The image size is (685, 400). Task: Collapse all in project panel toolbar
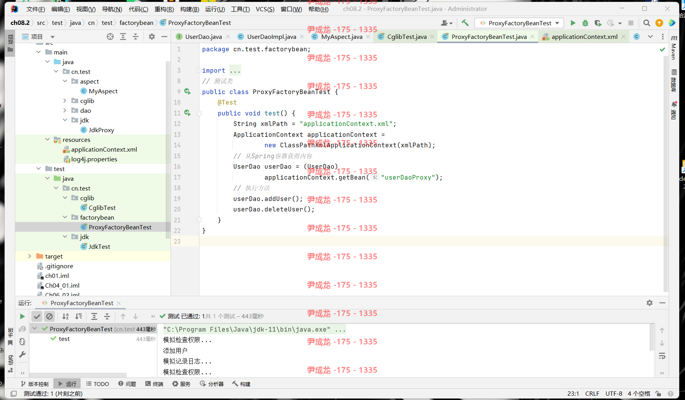pos(136,37)
